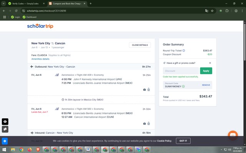Viewport: 246px width, 153px height.
Task: Click the 'Order Summary' heading
Action: click(x=173, y=44)
